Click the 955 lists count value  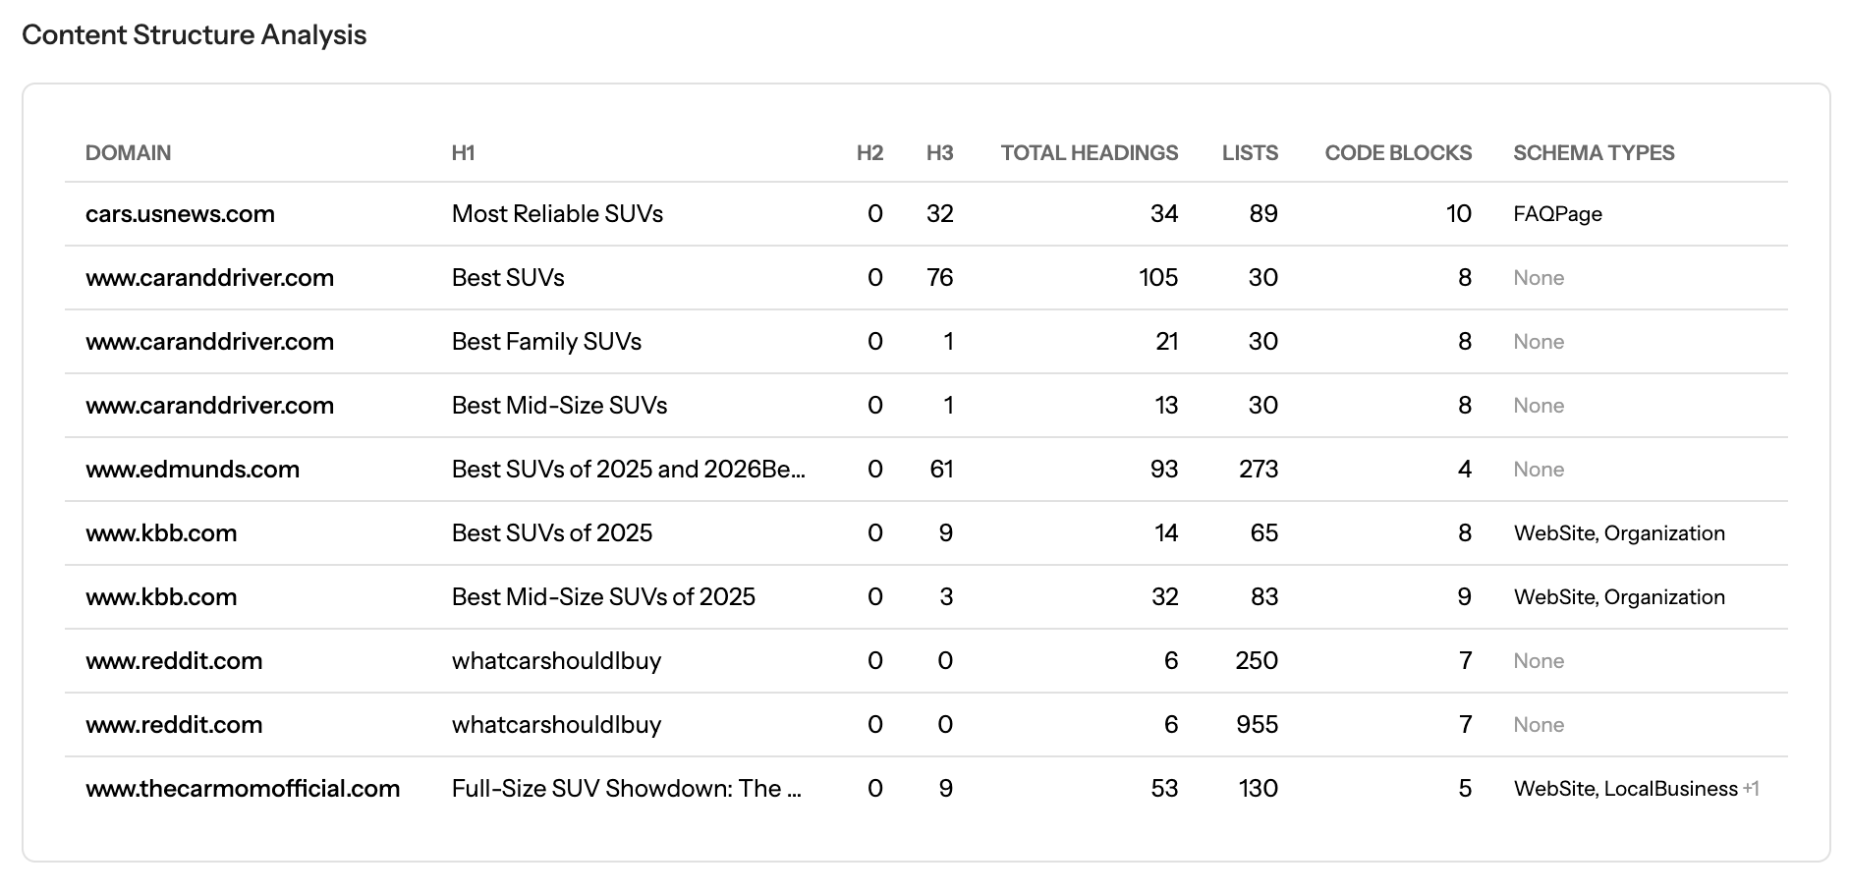pyautogui.click(x=1257, y=725)
